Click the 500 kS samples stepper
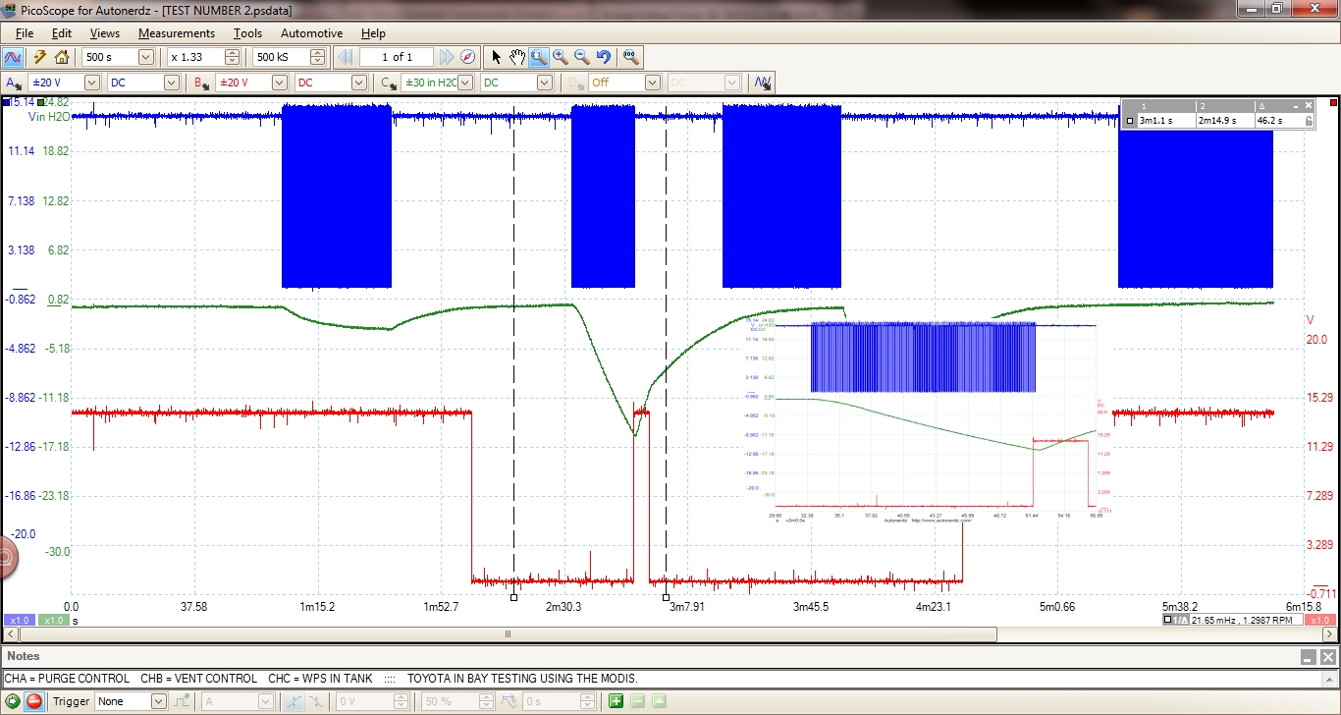The image size is (1341, 715). click(317, 57)
